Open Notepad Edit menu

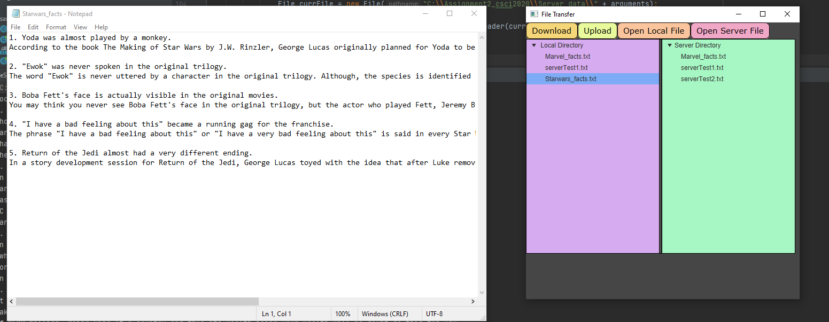tap(33, 27)
